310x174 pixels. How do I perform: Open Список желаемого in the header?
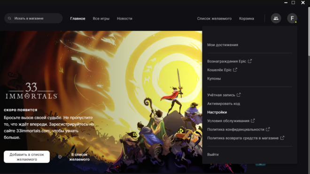214,19
